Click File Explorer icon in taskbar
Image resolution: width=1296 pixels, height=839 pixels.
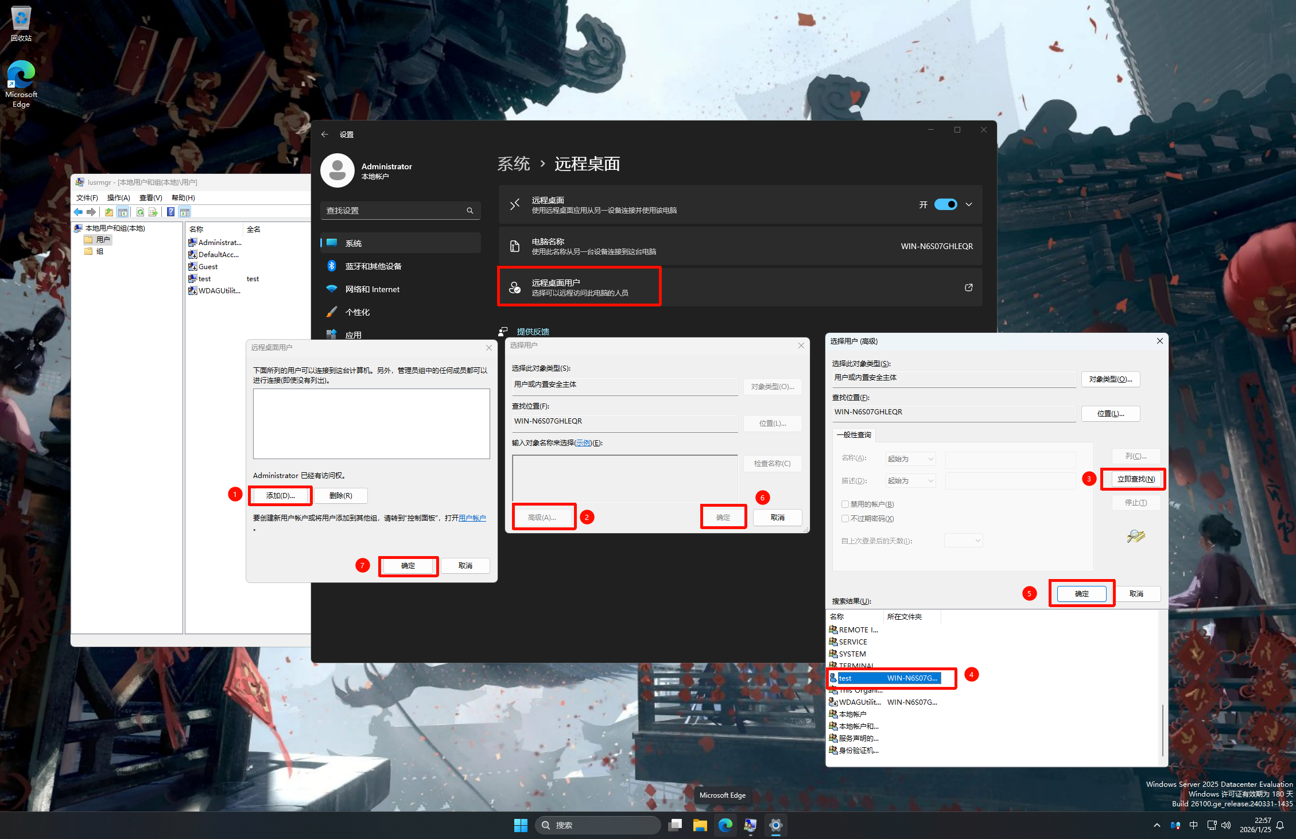(x=700, y=825)
